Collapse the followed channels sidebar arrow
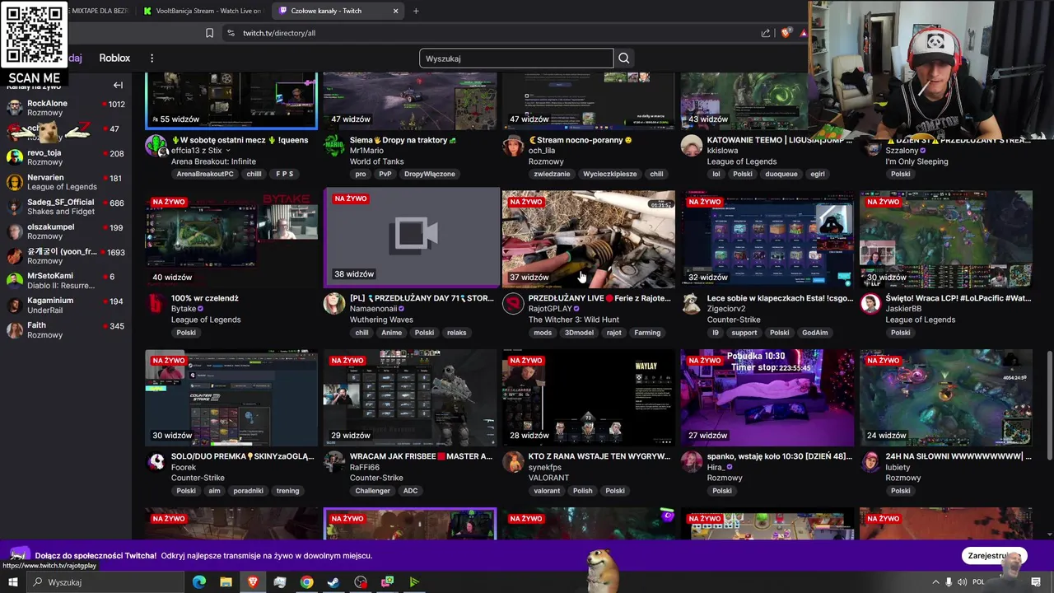The image size is (1054, 593). [118, 85]
